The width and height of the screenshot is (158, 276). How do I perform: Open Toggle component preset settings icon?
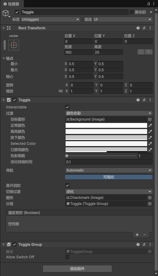coord(144,100)
